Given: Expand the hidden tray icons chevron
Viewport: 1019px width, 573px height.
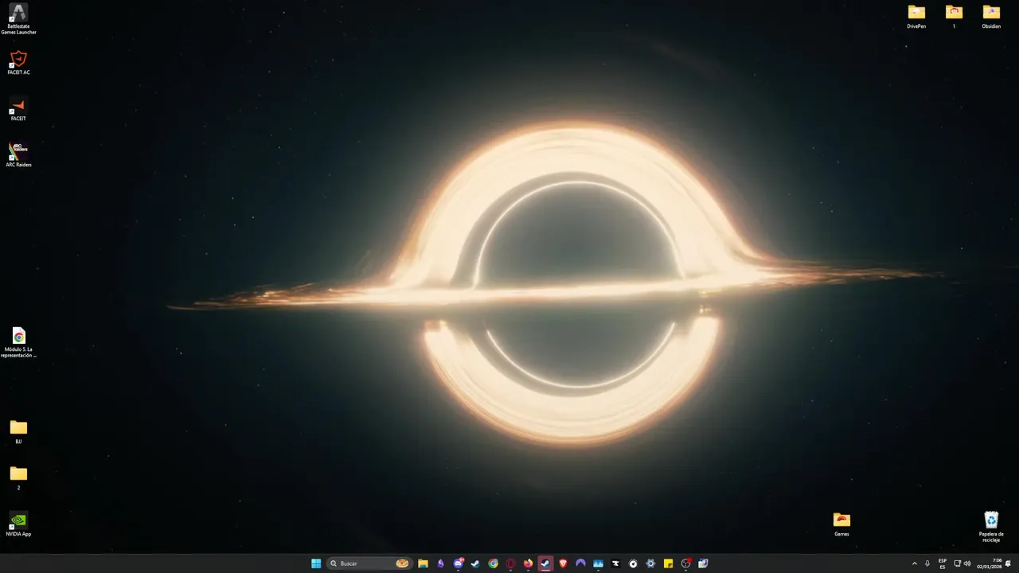Looking at the screenshot, I should tap(914, 563).
